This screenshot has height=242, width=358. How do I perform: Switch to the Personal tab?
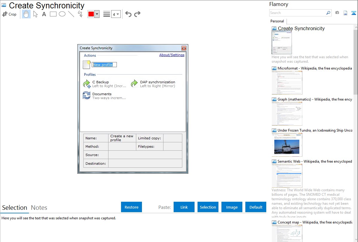point(277,21)
